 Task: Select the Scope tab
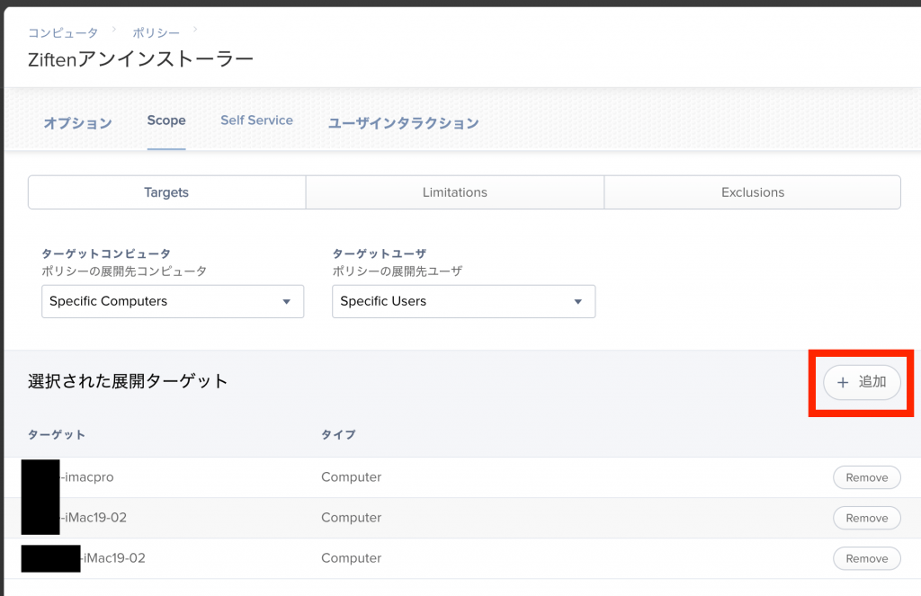pos(166,120)
